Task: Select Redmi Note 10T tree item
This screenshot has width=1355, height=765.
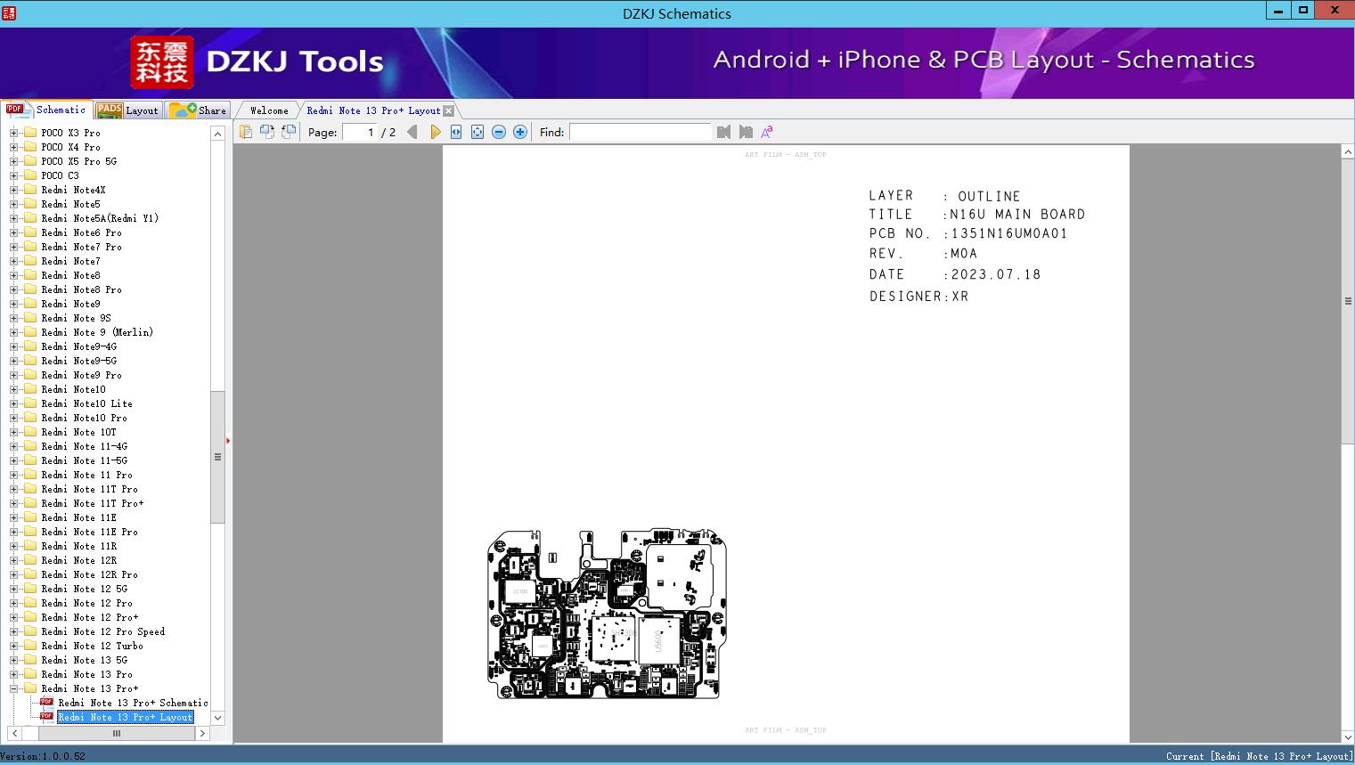Action: pos(78,432)
